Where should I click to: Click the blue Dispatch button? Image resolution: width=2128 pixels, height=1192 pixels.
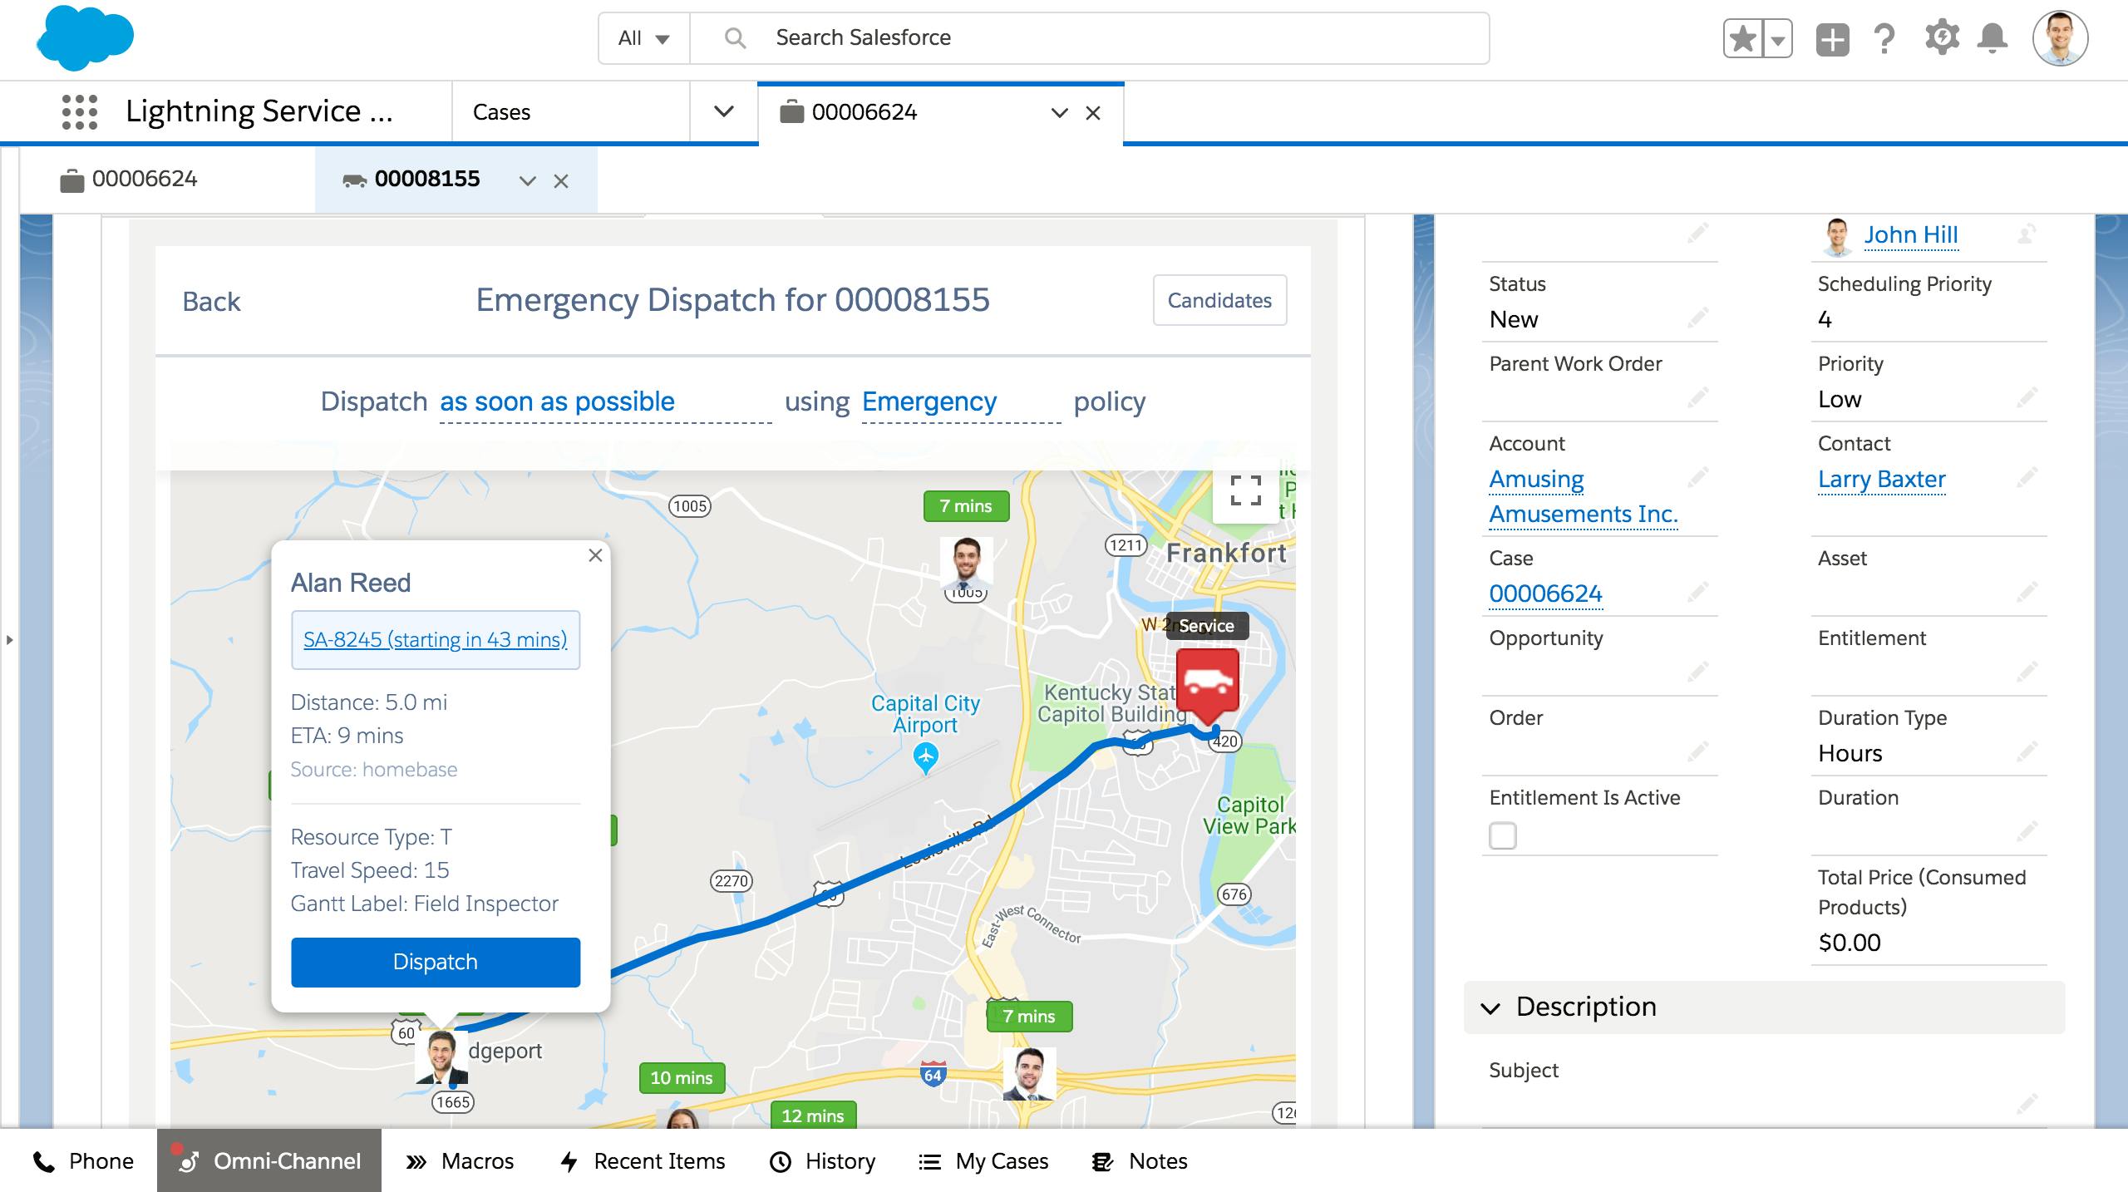pyautogui.click(x=436, y=963)
